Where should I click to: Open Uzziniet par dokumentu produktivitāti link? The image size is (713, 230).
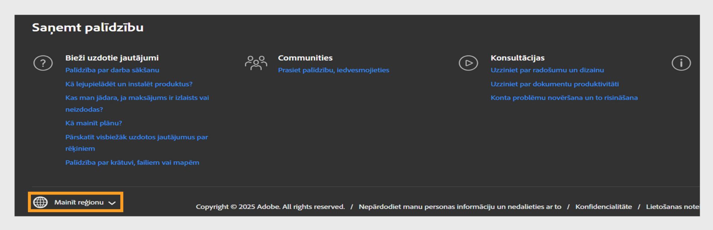click(x=554, y=84)
